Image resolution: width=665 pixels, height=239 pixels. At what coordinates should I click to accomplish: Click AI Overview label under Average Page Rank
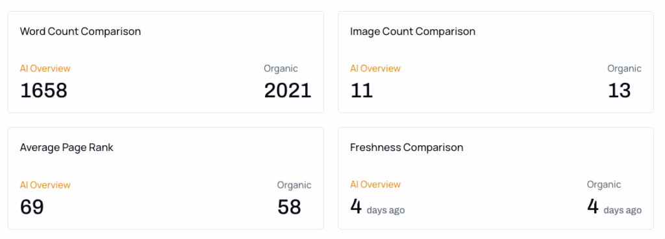coord(45,185)
